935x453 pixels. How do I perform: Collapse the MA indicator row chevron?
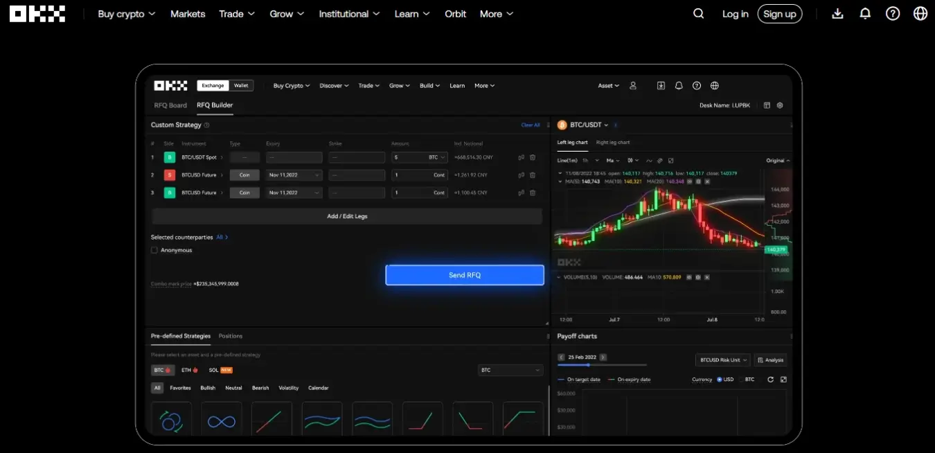pos(559,181)
